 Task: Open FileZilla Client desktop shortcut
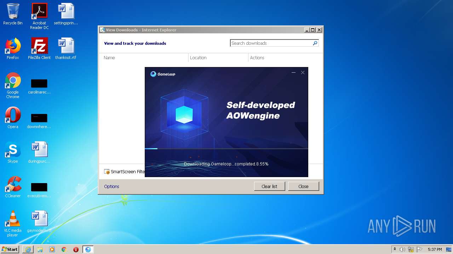(39, 48)
